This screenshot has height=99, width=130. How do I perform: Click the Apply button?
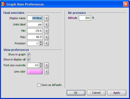[117, 93]
